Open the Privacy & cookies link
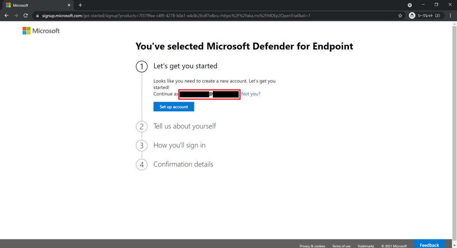This screenshot has height=248, width=457. pyautogui.click(x=312, y=246)
